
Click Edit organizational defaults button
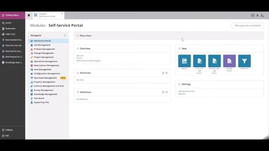point(248,26)
